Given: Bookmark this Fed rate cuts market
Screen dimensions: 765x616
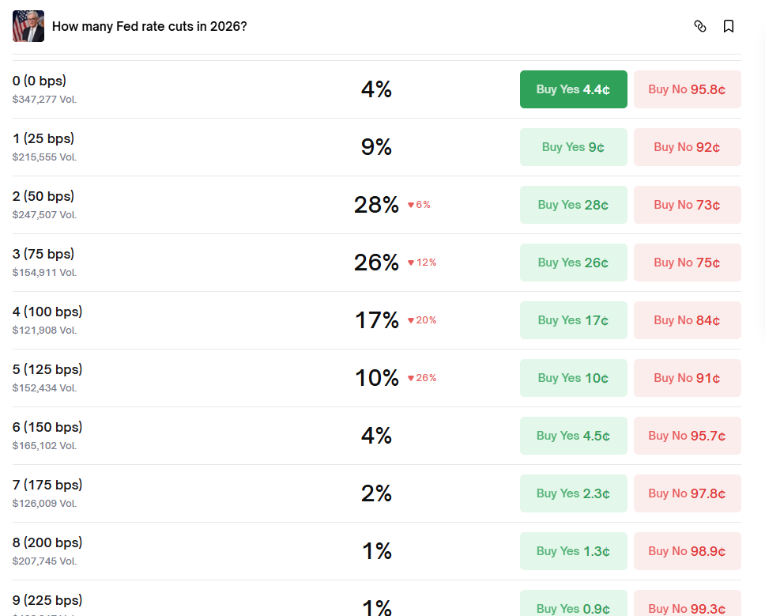Looking at the screenshot, I should 728,26.
